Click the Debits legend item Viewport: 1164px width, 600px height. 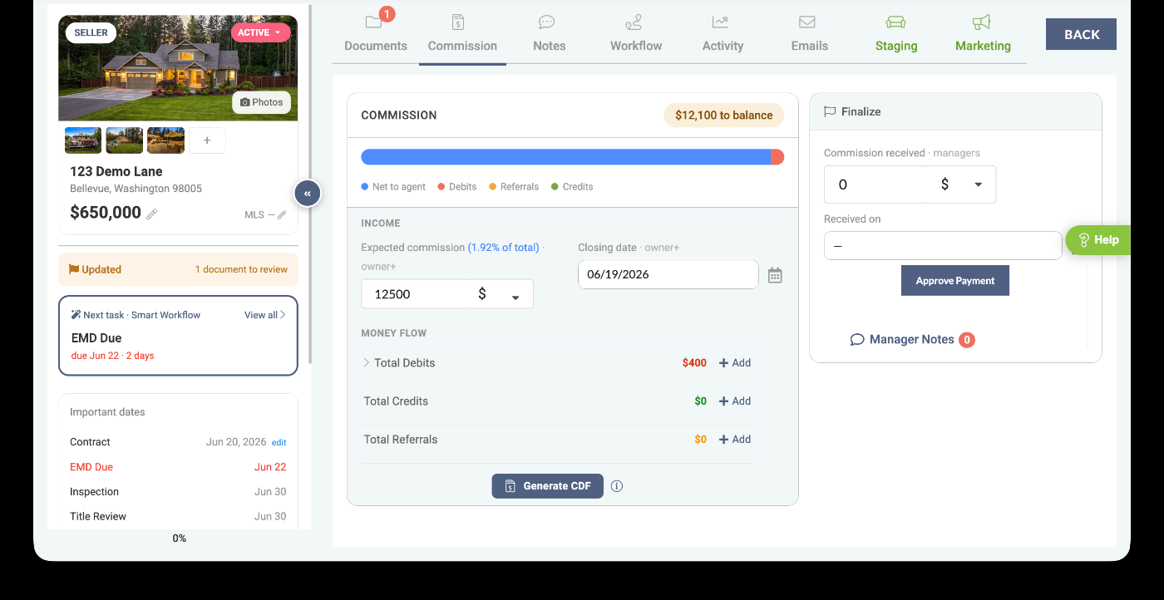tap(457, 187)
